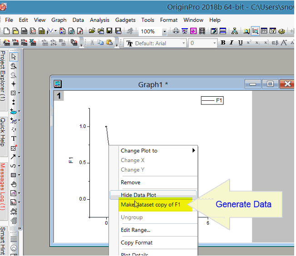This screenshot has width=296, height=256.
Task: Expand the Rectangle tool flyout arrow
Action: 19,175
